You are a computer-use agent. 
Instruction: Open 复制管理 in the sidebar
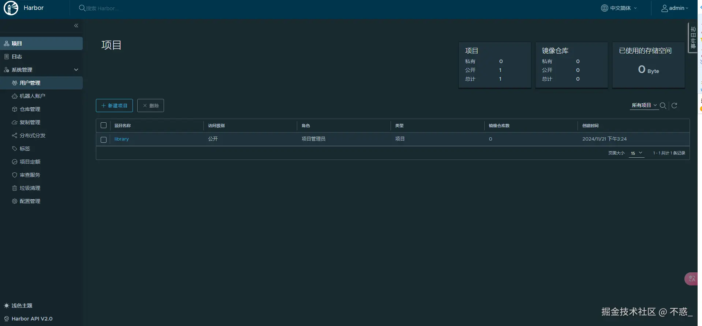(x=41, y=122)
